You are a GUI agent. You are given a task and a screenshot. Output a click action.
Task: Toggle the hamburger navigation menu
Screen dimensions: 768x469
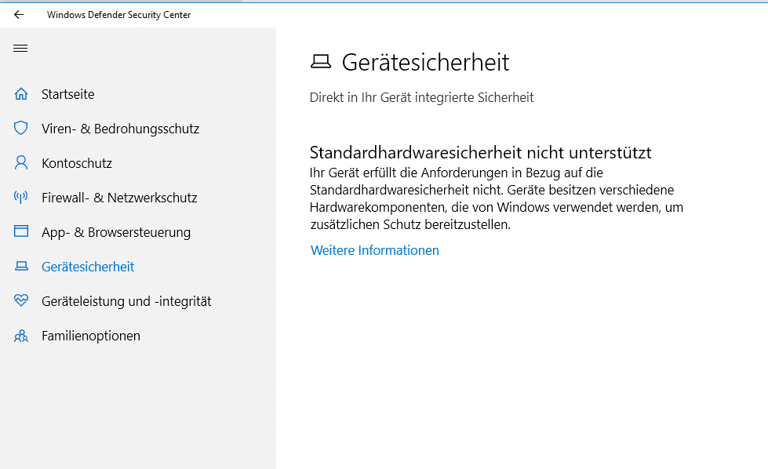tap(20, 48)
